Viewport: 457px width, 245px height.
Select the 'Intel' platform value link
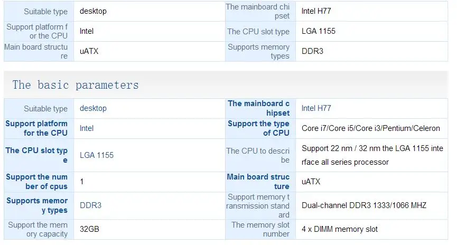87,128
